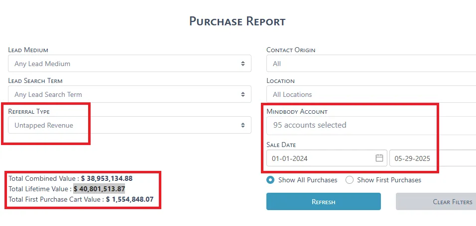This screenshot has height=226, width=476.
Task: Open the 95 accounts selected Mindbody field
Action: (371, 125)
